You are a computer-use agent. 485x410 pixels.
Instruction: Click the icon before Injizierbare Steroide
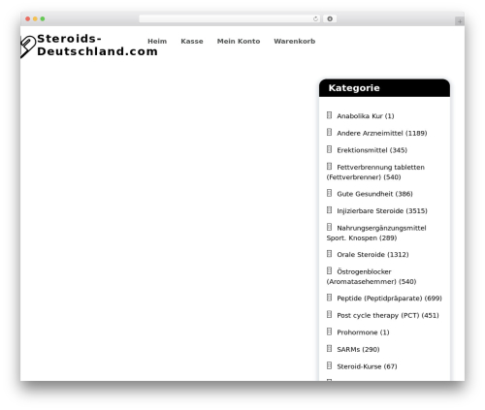click(x=329, y=210)
